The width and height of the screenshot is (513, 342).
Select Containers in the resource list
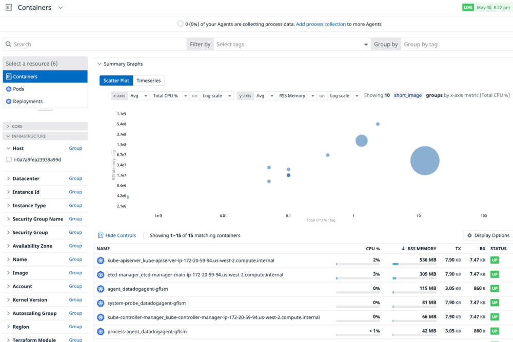(45, 76)
